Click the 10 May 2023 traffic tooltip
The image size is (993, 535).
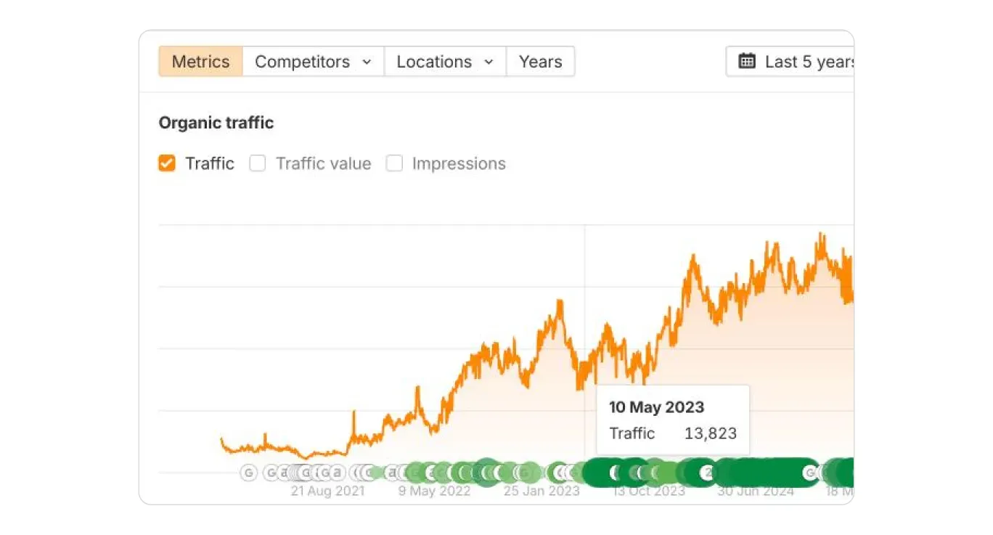click(673, 420)
